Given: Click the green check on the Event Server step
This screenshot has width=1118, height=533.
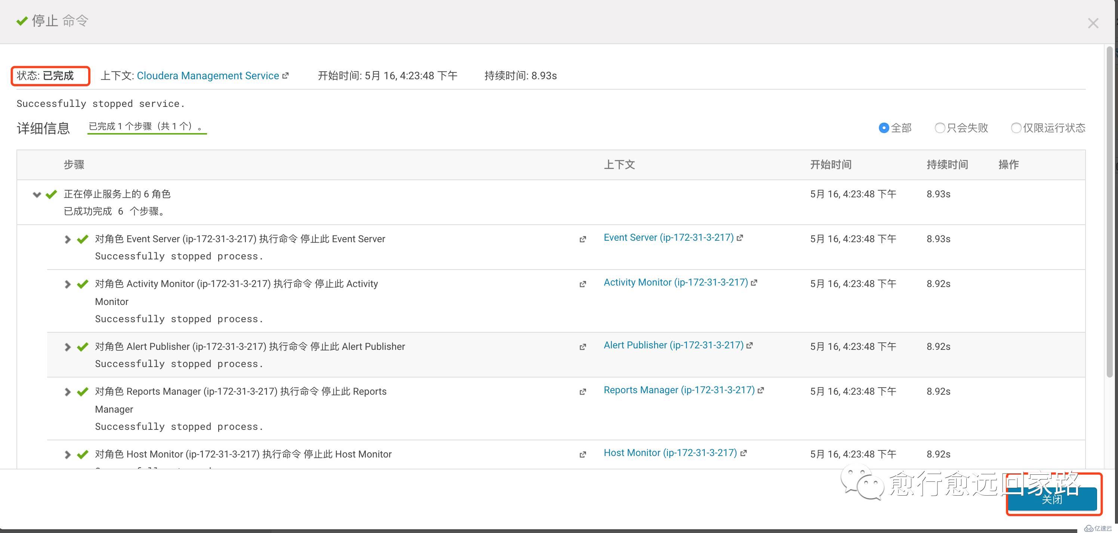Looking at the screenshot, I should pos(83,239).
